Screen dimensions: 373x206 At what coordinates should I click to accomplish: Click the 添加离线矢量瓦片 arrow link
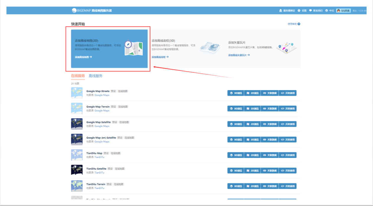click(x=239, y=55)
